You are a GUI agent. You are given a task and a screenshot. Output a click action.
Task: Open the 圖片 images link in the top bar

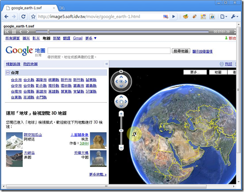click(26, 38)
